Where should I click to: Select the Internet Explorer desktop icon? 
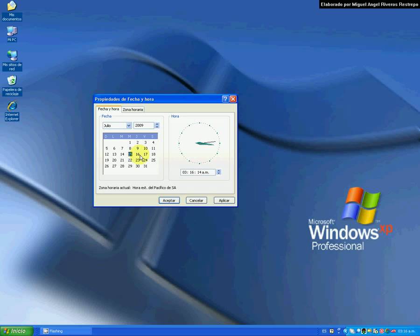pyautogui.click(x=12, y=111)
